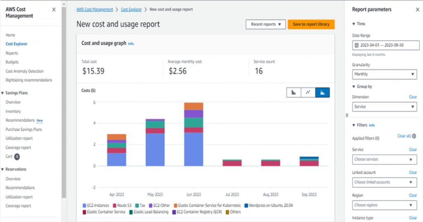This screenshot has height=222, width=423.
Task: Open the Choose linked accounts dropdown
Action: point(385,182)
